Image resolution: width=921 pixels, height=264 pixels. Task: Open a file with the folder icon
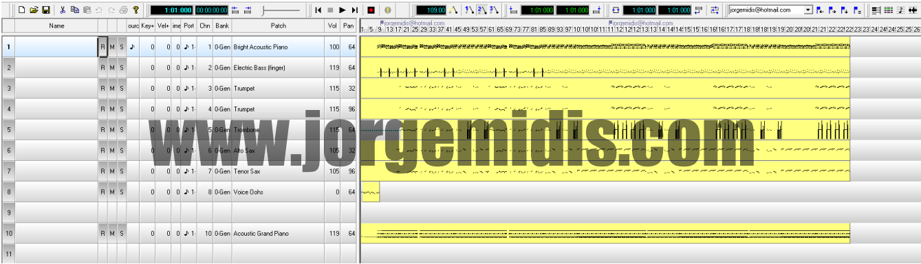pyautogui.click(x=34, y=10)
